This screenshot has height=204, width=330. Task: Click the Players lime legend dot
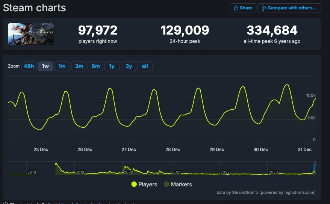coord(134,184)
